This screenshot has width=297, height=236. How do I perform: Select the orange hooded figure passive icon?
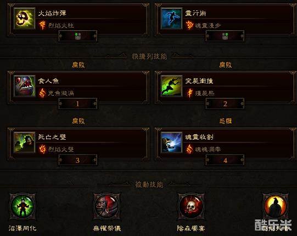click(x=276, y=206)
